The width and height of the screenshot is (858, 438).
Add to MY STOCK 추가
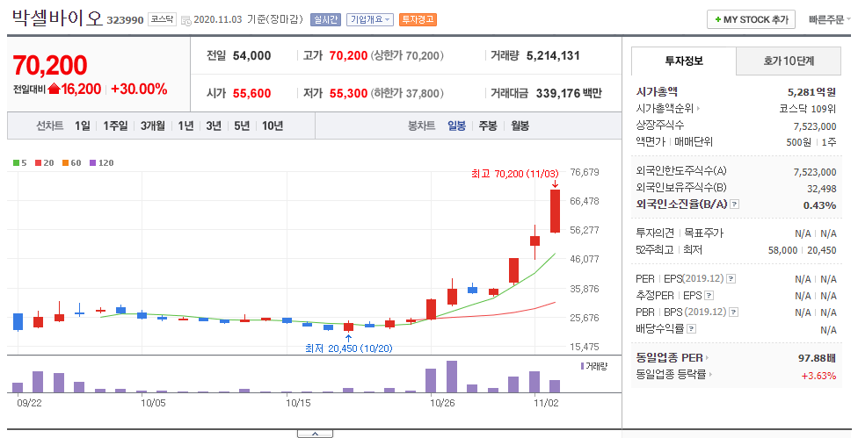click(752, 19)
